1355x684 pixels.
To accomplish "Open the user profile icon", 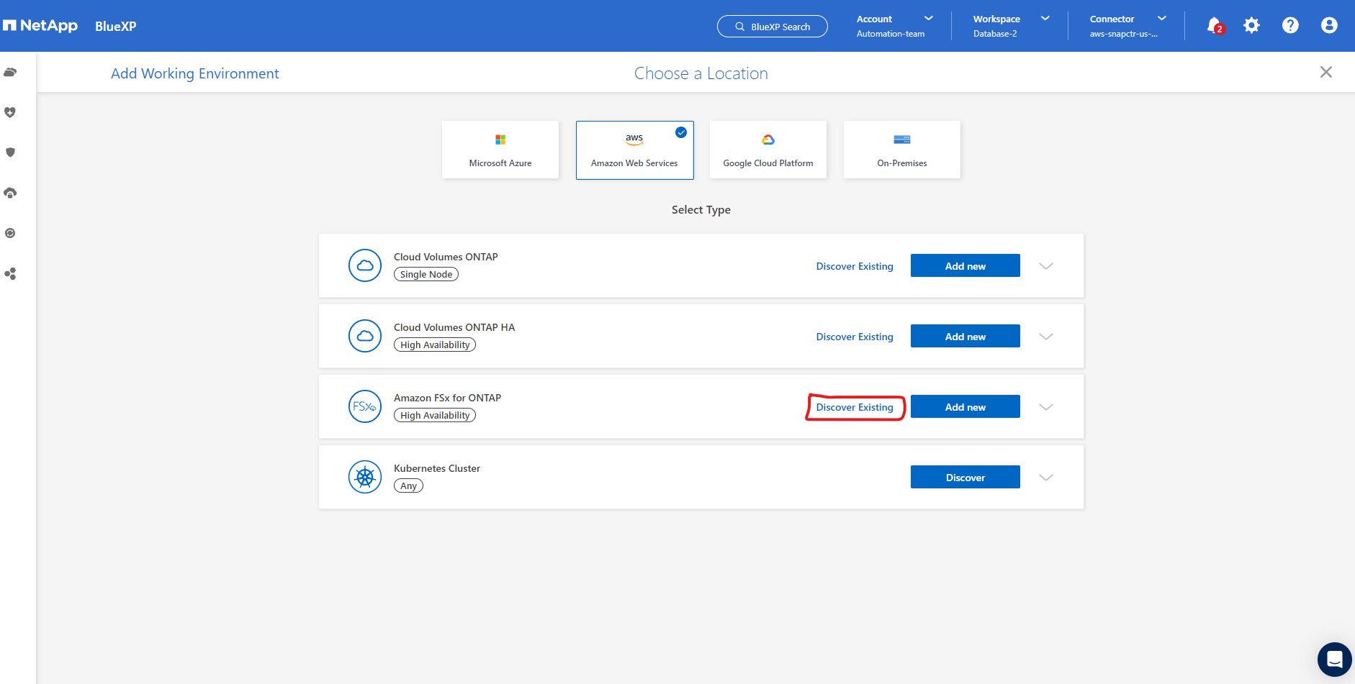I will [x=1329, y=26].
